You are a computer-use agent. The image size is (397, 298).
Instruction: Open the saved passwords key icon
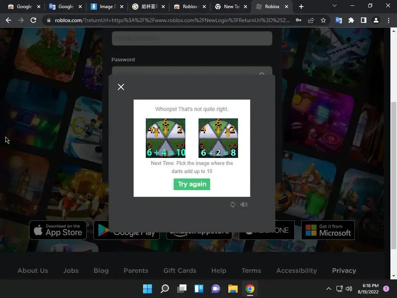pos(299,20)
